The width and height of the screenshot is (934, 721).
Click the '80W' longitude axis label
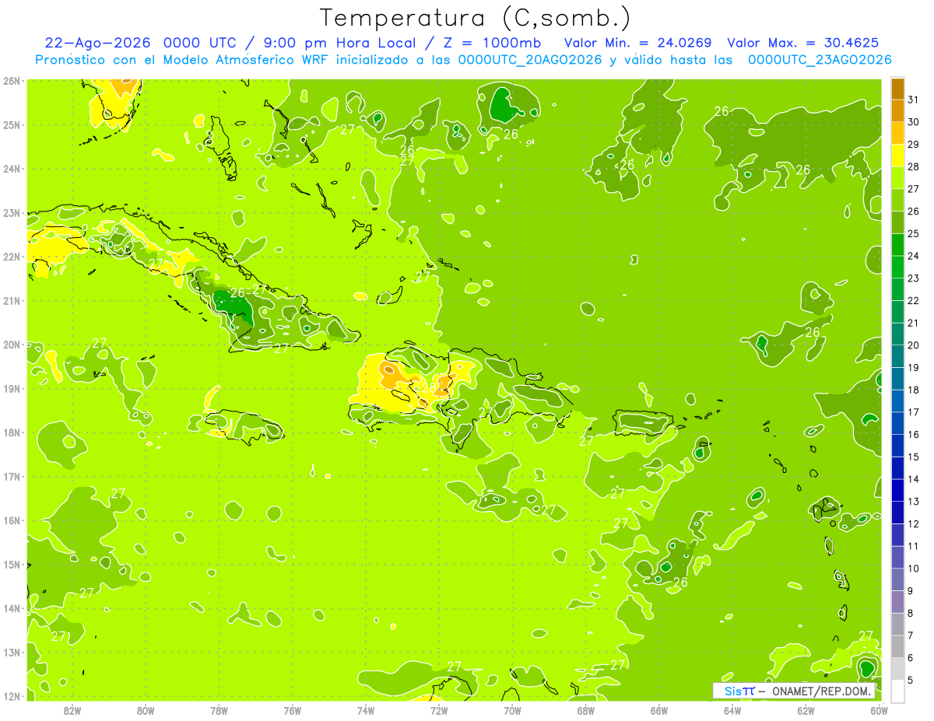[146, 709]
